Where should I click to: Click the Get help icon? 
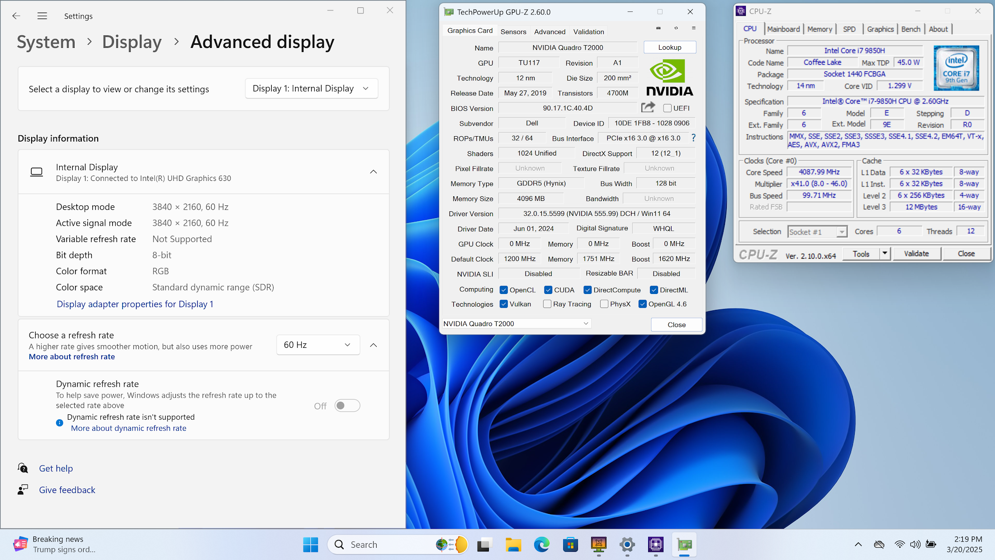(23, 468)
